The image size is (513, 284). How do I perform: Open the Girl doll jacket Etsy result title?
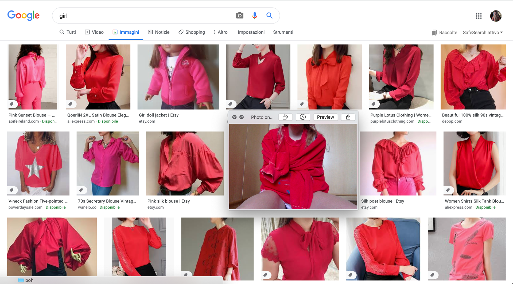tap(159, 115)
